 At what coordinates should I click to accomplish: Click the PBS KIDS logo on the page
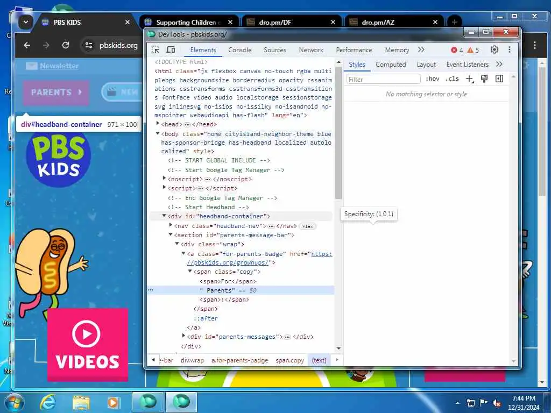(58, 157)
